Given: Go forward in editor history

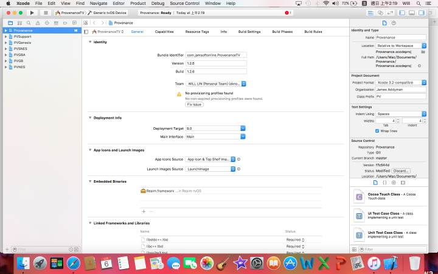Looking at the screenshot, I should coord(103,23).
